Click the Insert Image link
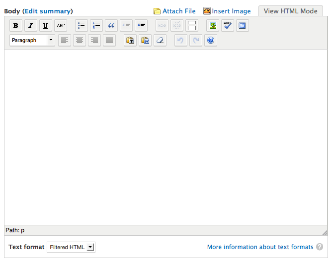 click(227, 11)
